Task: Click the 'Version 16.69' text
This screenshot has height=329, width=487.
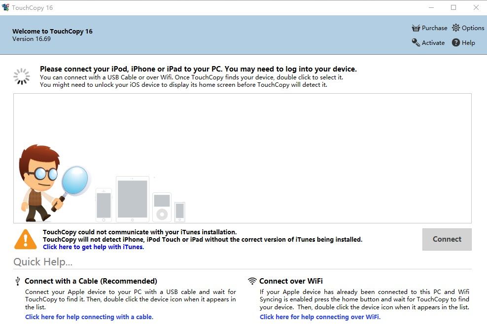Action: point(32,39)
